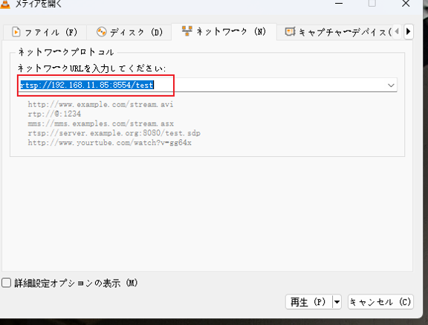
Task: Click the mms://mms.examples.com/stream.asx example
Action: click(101, 123)
